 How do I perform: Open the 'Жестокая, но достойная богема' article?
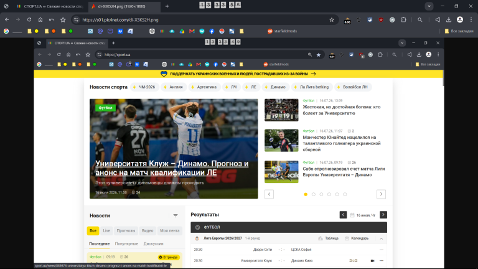tap(342, 110)
